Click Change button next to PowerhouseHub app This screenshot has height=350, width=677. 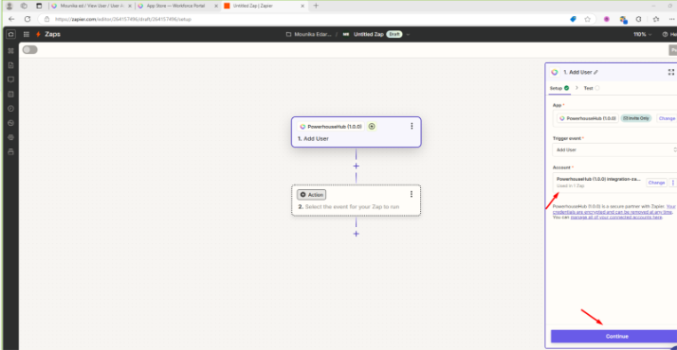click(x=667, y=118)
